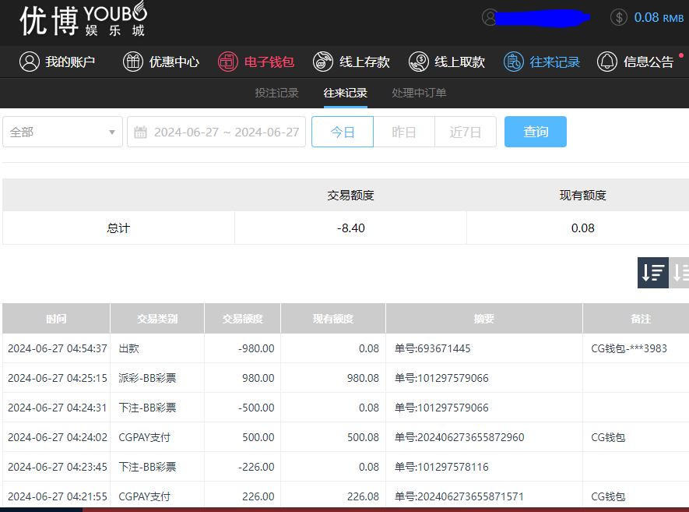Open the date range picker field
Image resolution: width=689 pixels, height=512 pixels.
coord(226,132)
